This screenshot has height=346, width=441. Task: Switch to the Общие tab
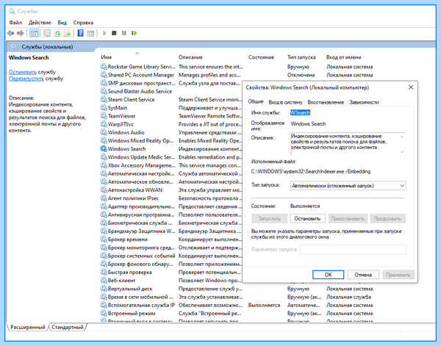coord(256,101)
